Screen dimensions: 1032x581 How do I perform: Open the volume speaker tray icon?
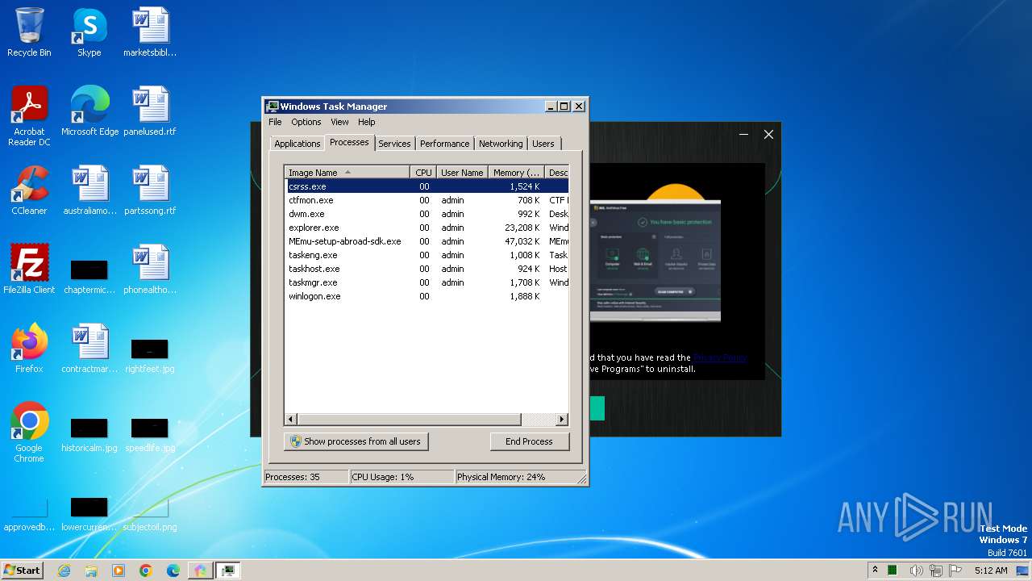click(916, 571)
